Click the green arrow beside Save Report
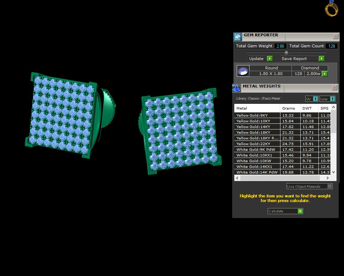The image size is (344, 276). [x=321, y=58]
